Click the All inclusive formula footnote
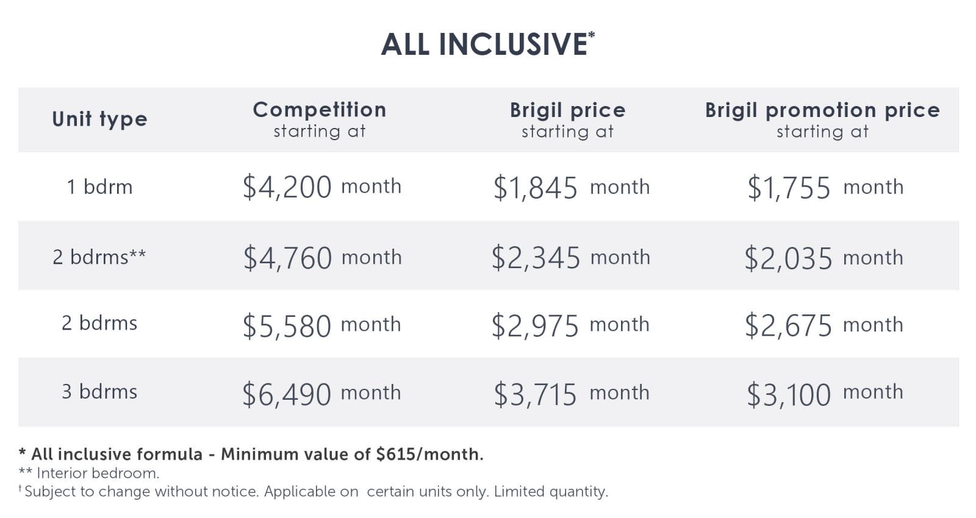Viewport: 976px width, 518px height. click(251, 454)
